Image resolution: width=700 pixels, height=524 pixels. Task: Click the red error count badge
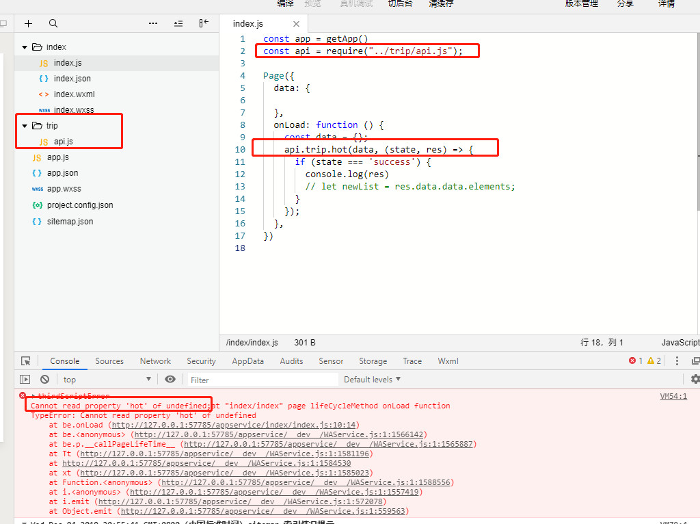coord(636,361)
